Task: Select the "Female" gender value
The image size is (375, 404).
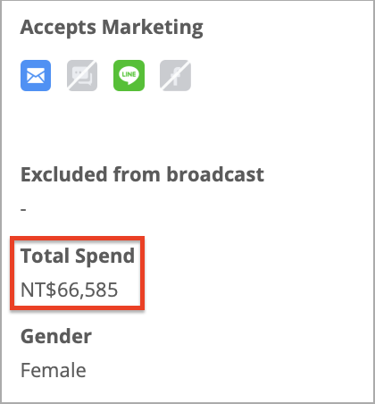Action: (x=54, y=370)
